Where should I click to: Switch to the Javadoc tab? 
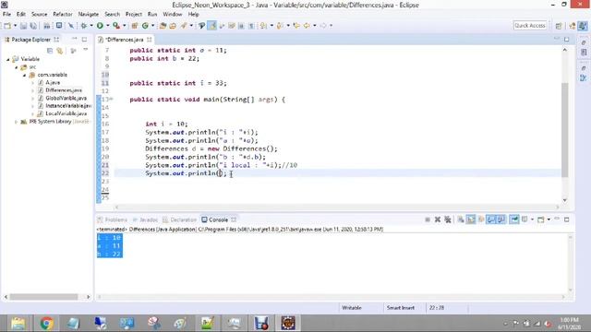tap(145, 219)
